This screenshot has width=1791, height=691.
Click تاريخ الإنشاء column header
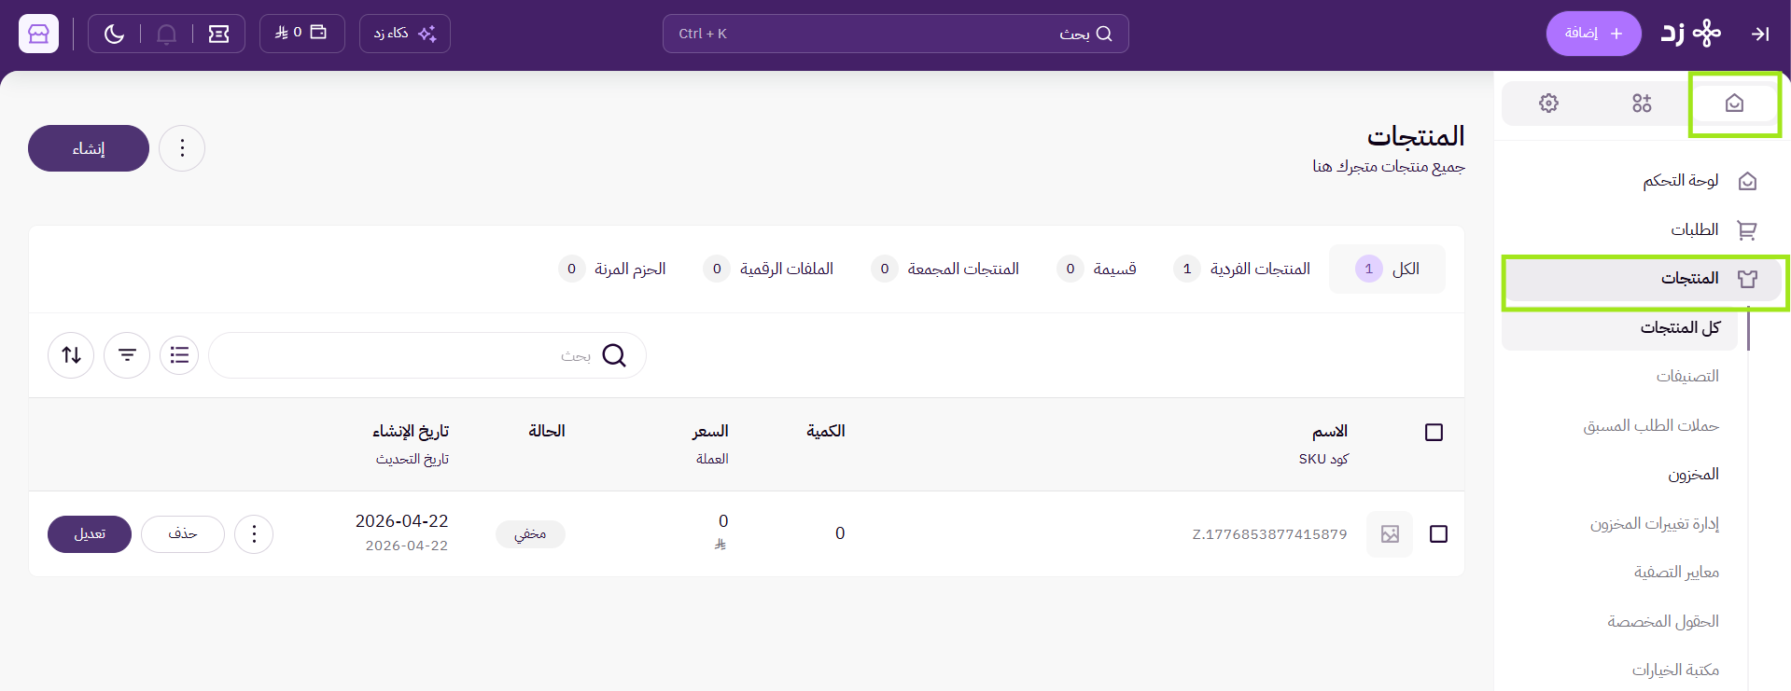click(x=411, y=431)
